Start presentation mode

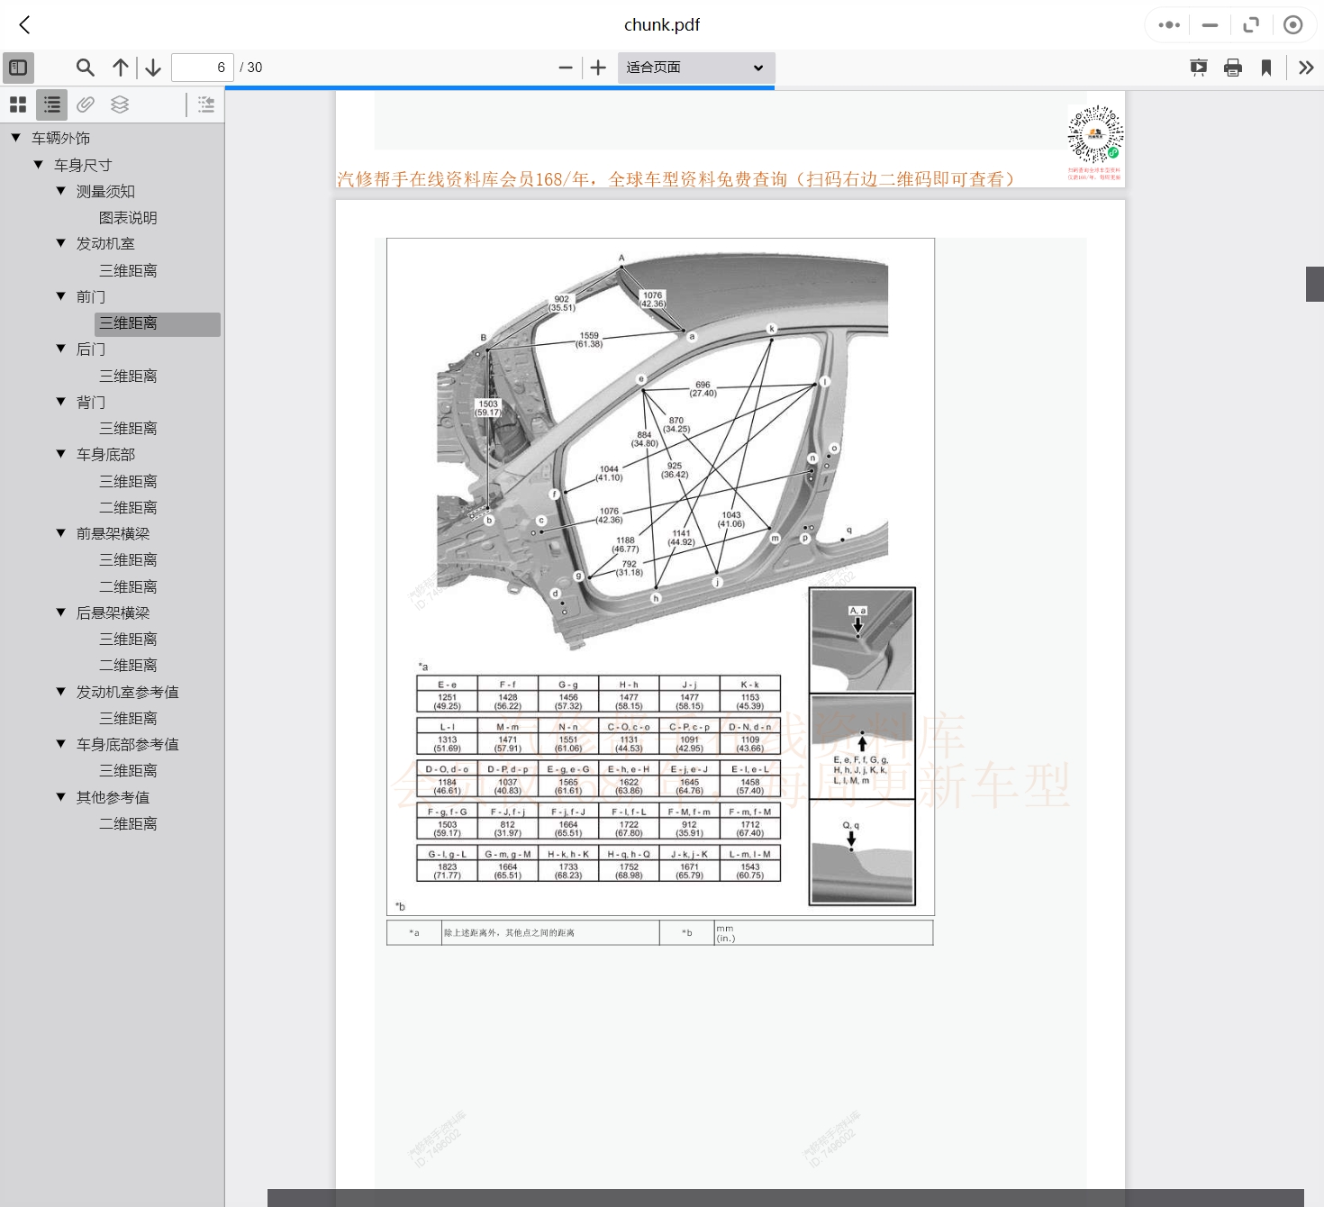point(1198,67)
